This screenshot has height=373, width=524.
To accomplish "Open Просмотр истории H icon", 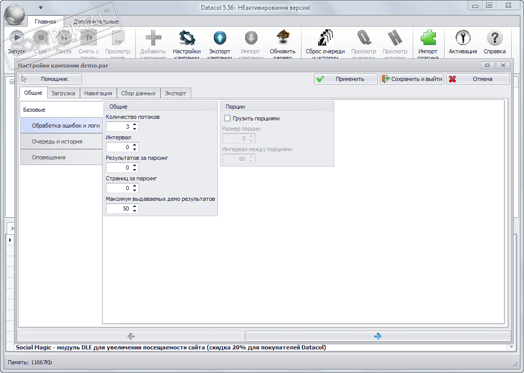I will 395,38.
